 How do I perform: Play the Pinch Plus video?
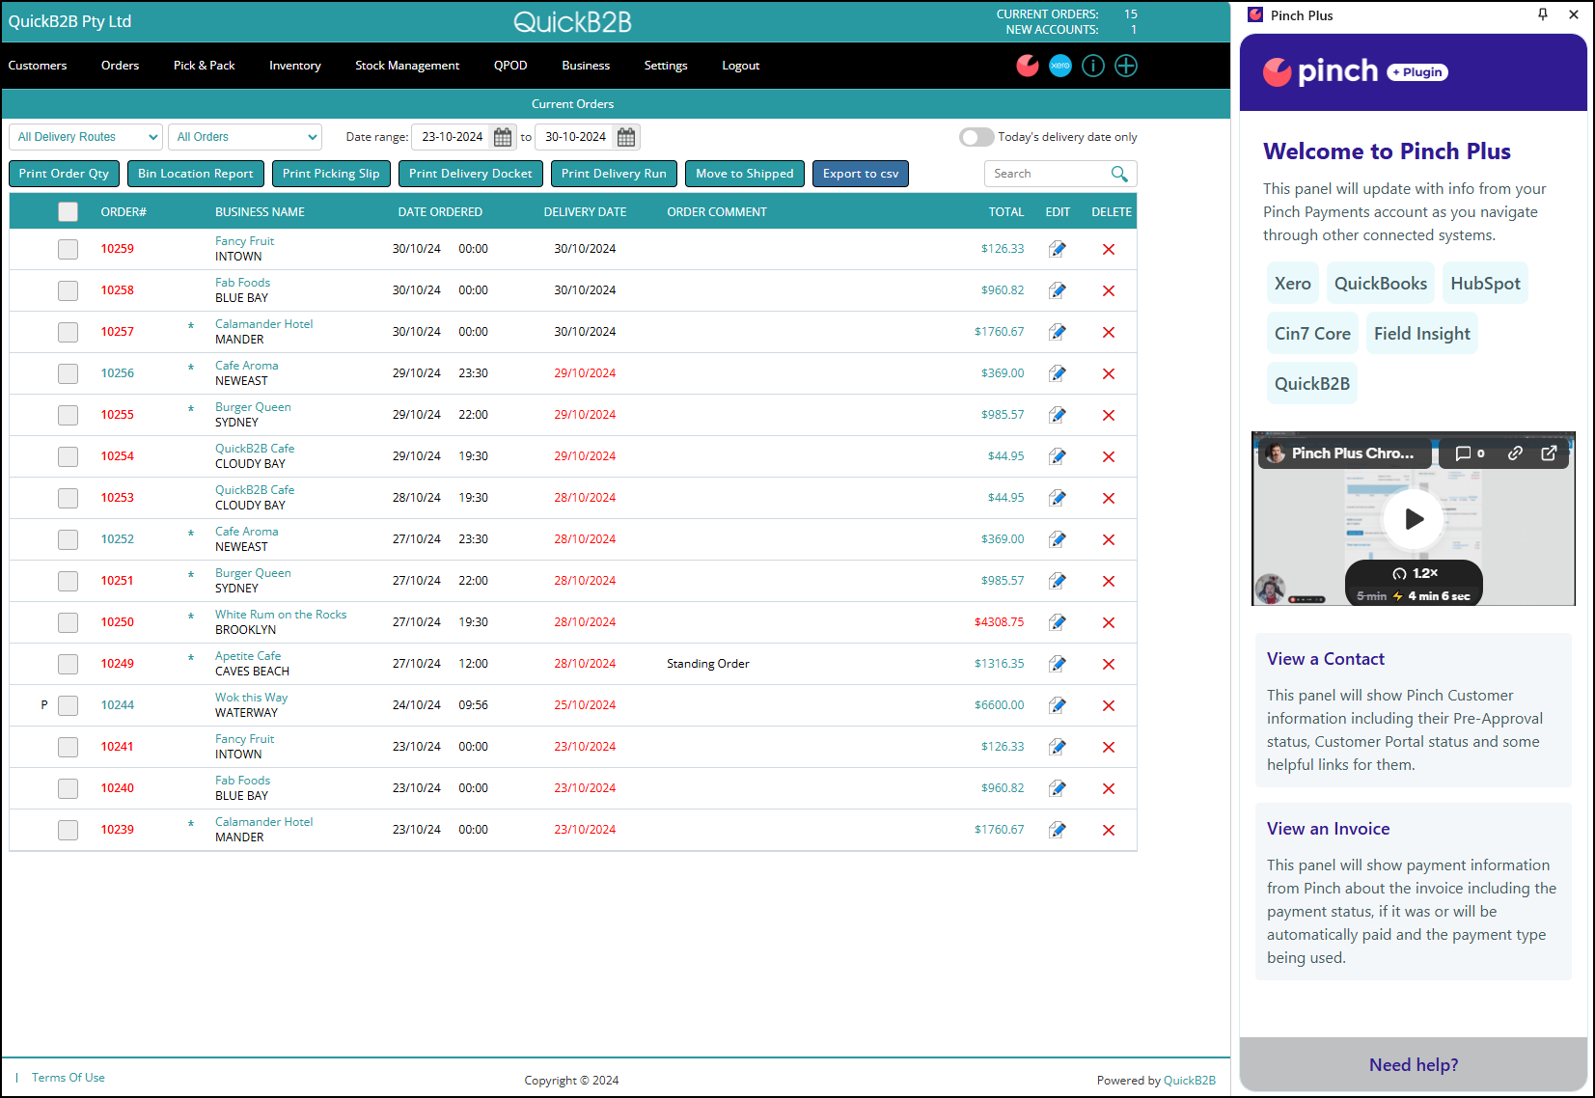[1414, 519]
